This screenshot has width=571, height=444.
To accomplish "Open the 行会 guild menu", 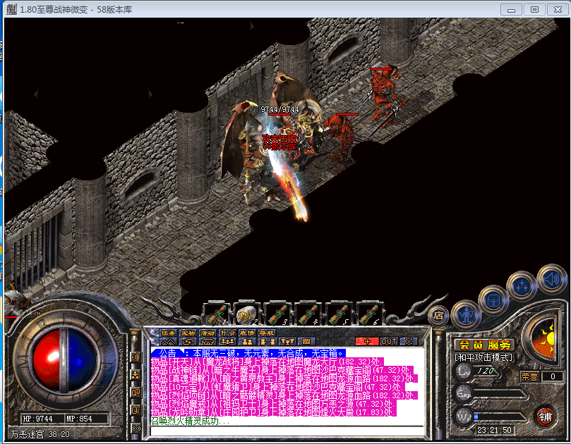I will 227,333.
